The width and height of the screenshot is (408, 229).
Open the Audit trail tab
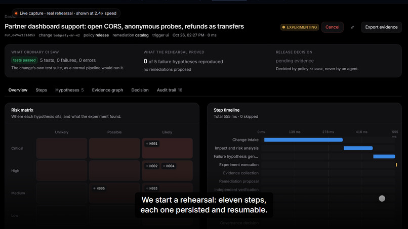[x=170, y=90]
